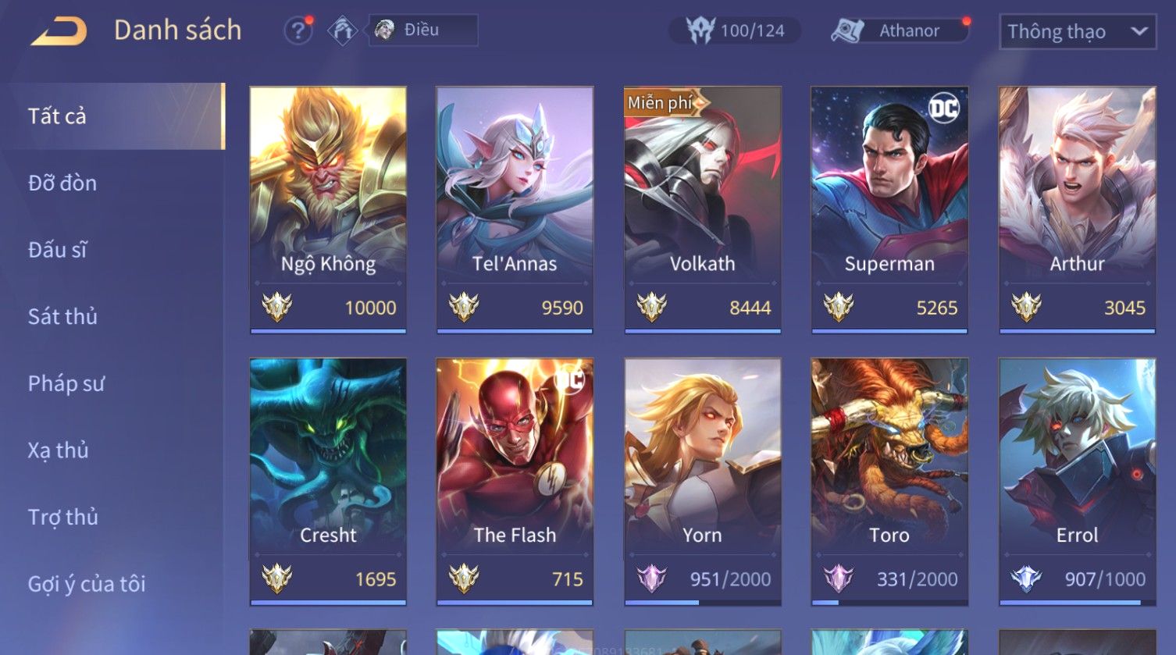Click the dropdown chevron beside Thông thạo
This screenshot has width=1176, height=655.
tap(1139, 31)
